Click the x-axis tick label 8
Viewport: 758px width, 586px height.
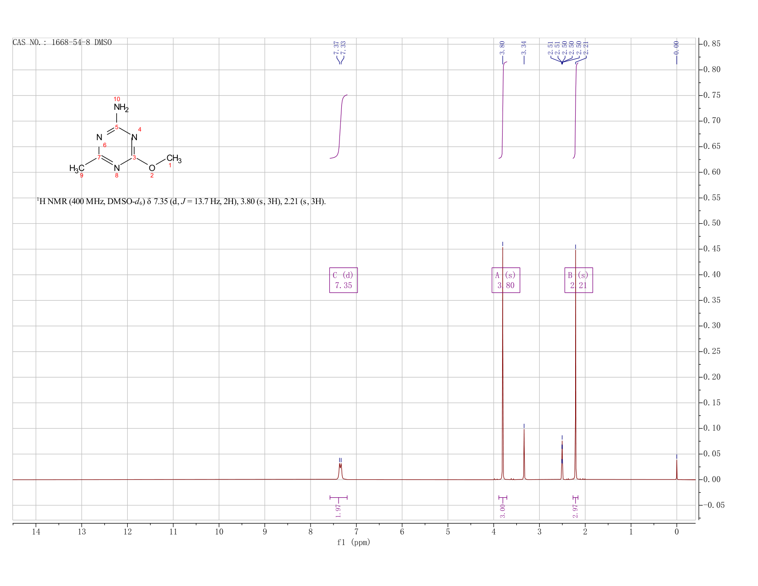click(x=311, y=532)
